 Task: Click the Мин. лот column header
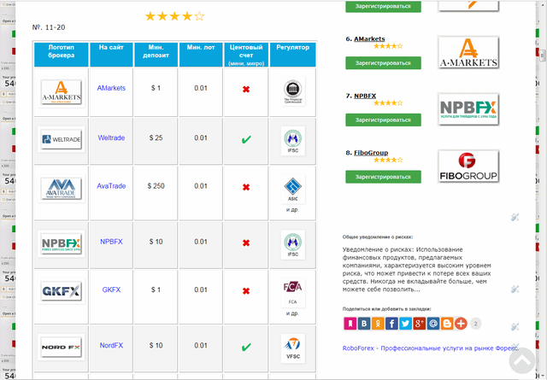(x=201, y=55)
